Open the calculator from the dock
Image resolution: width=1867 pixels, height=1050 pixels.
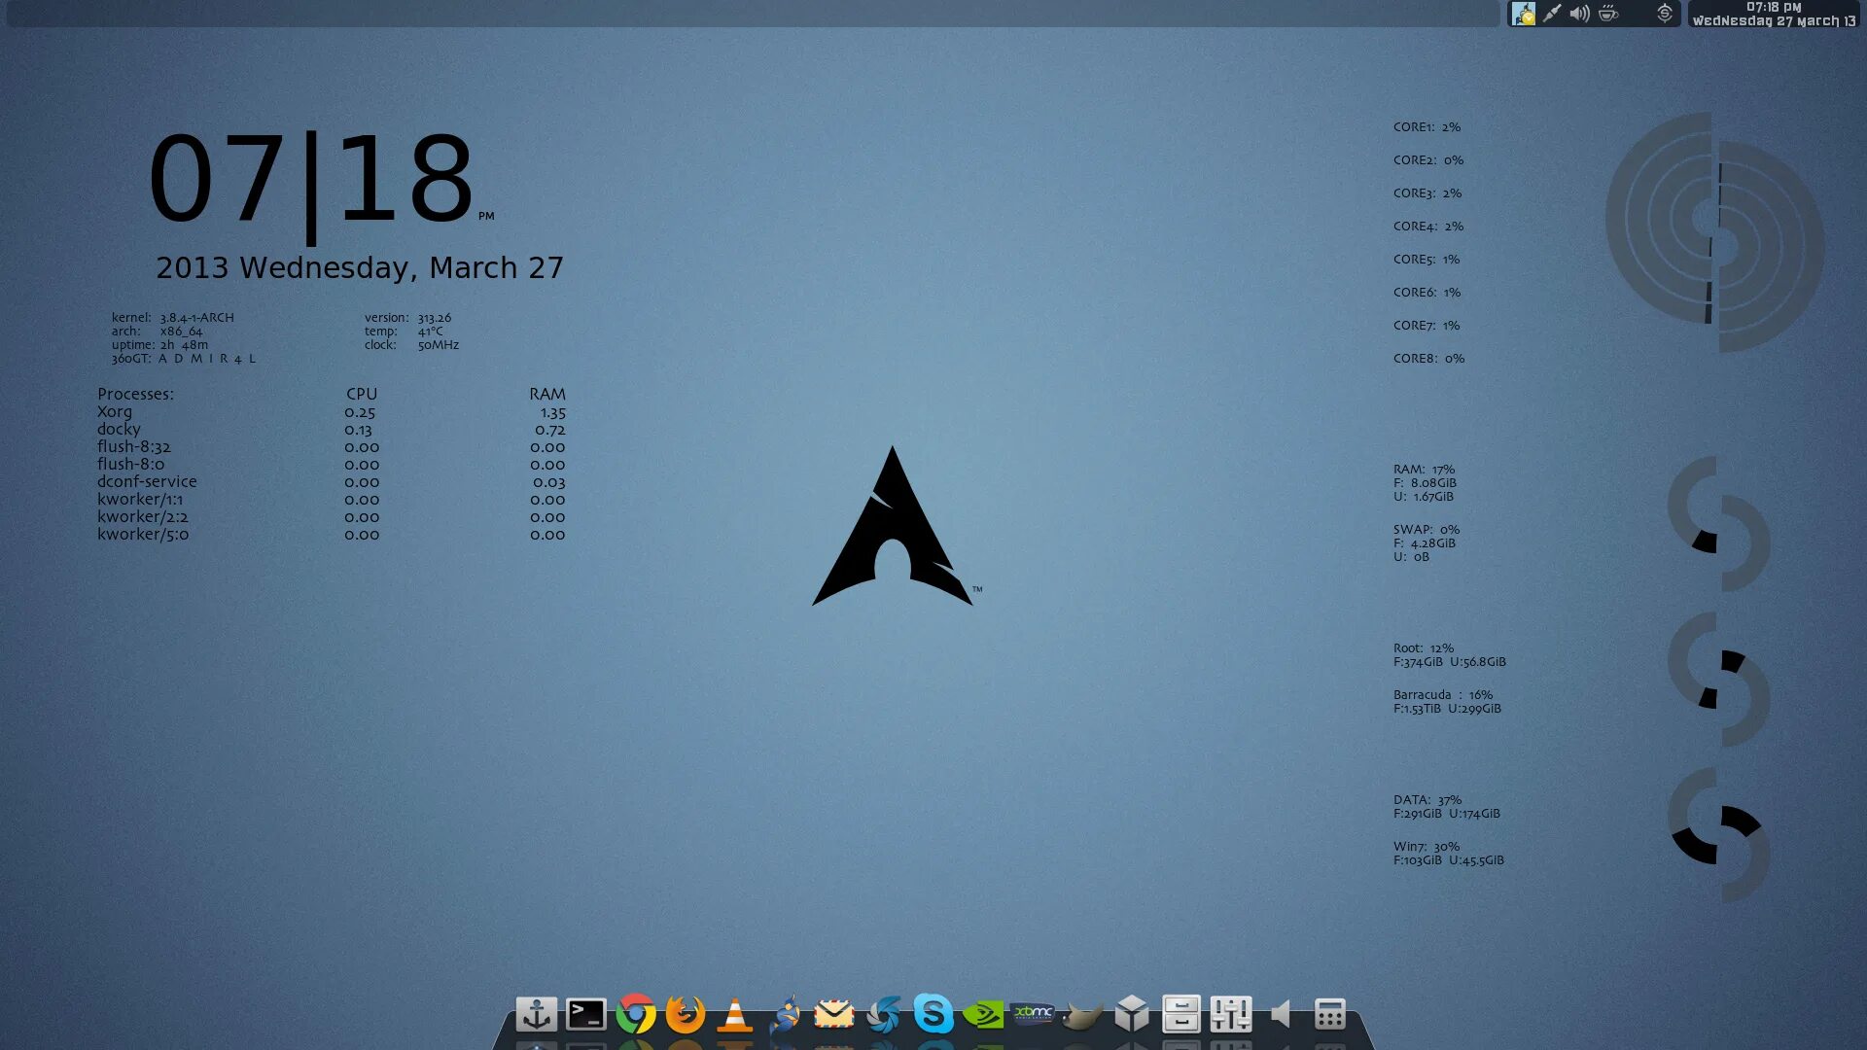(x=1330, y=1014)
